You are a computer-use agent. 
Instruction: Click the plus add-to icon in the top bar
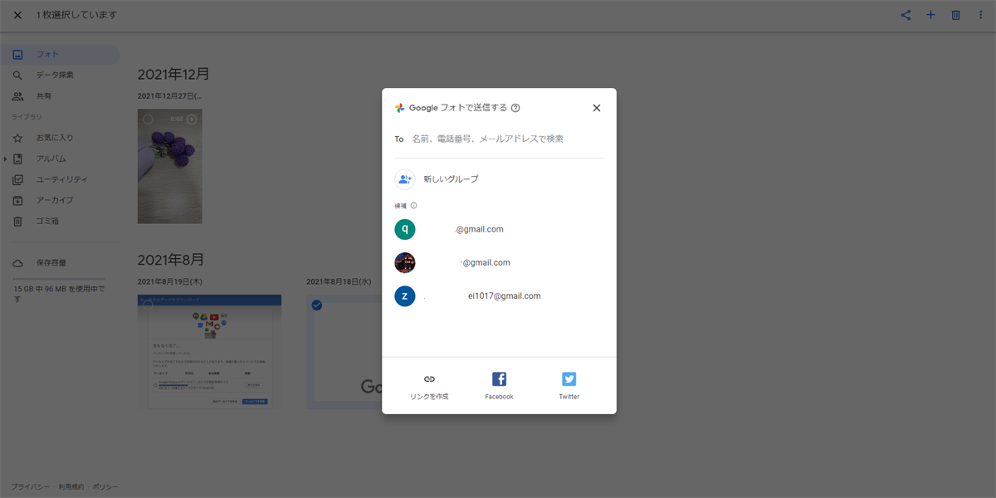(930, 15)
